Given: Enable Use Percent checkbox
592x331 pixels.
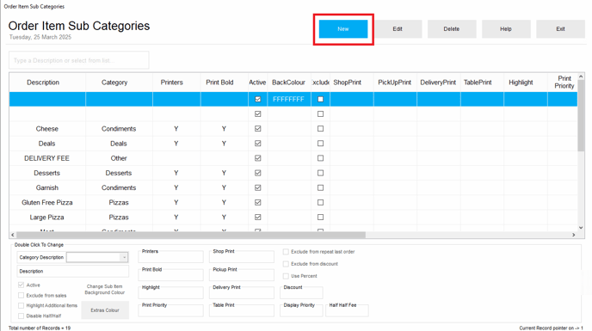Looking at the screenshot, I should tap(286, 276).
